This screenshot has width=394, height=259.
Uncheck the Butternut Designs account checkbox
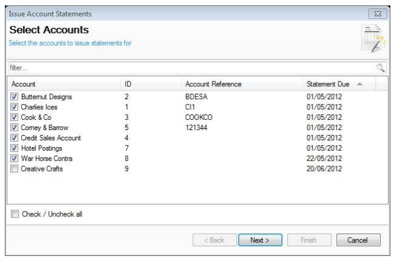tap(15, 97)
